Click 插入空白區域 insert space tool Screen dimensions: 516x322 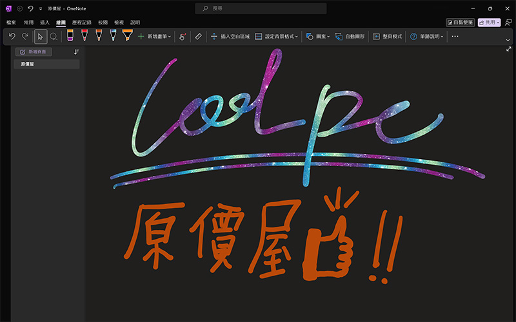230,37
